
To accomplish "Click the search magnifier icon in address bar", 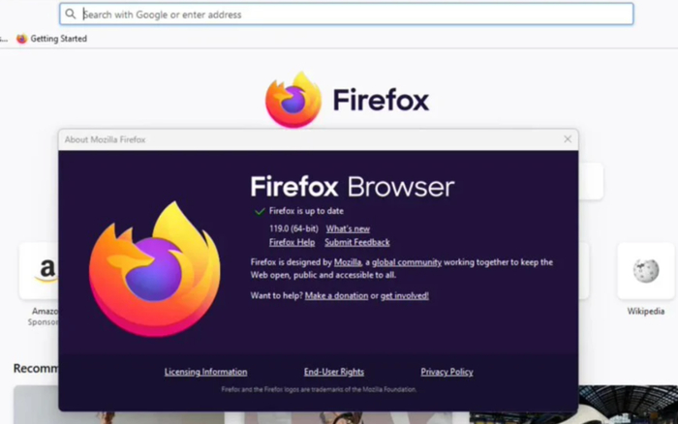I will (70, 15).
